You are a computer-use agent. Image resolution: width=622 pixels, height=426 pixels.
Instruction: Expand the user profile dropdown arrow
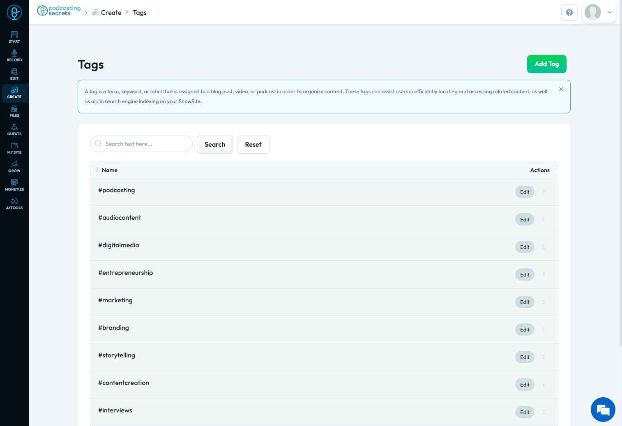coord(610,12)
